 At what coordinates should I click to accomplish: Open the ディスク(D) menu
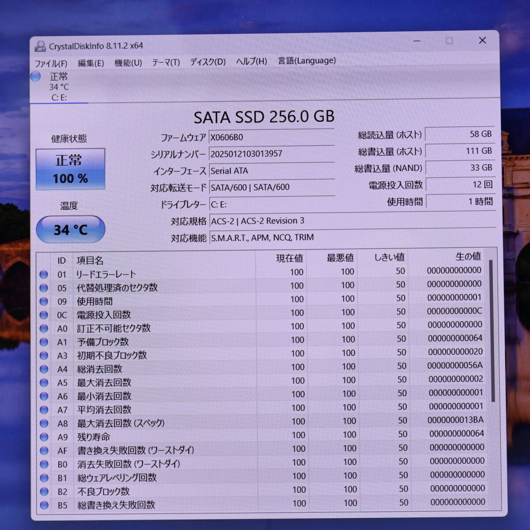click(208, 62)
